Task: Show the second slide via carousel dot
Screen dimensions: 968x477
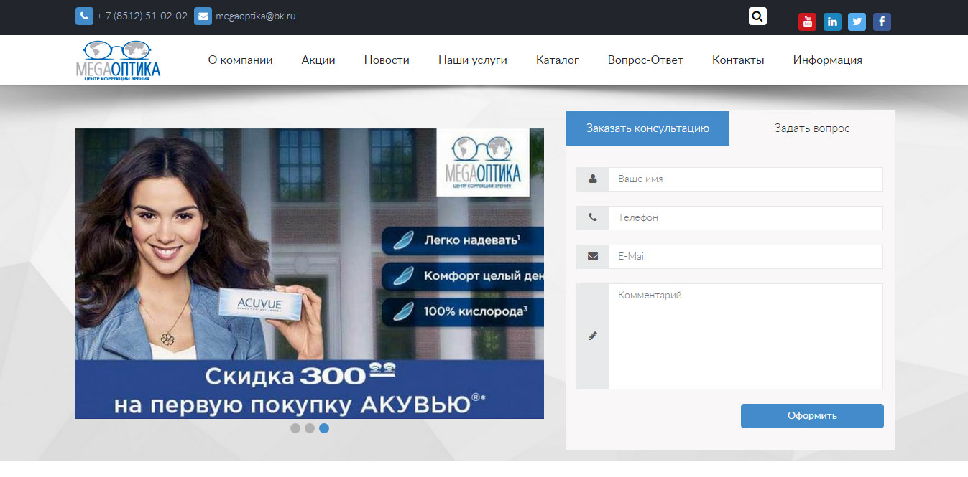Action: 310,428
